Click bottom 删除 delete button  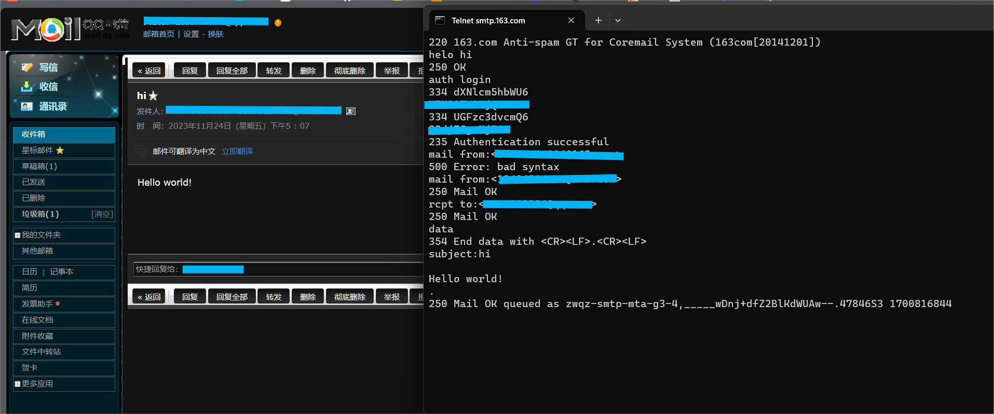click(x=308, y=297)
